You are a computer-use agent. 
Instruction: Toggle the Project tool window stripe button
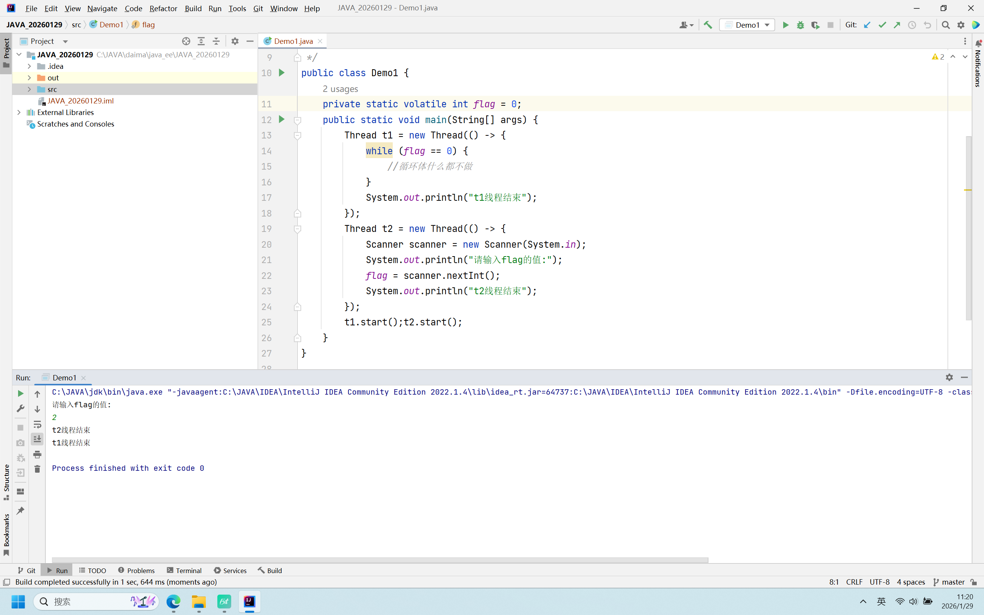[x=6, y=53]
